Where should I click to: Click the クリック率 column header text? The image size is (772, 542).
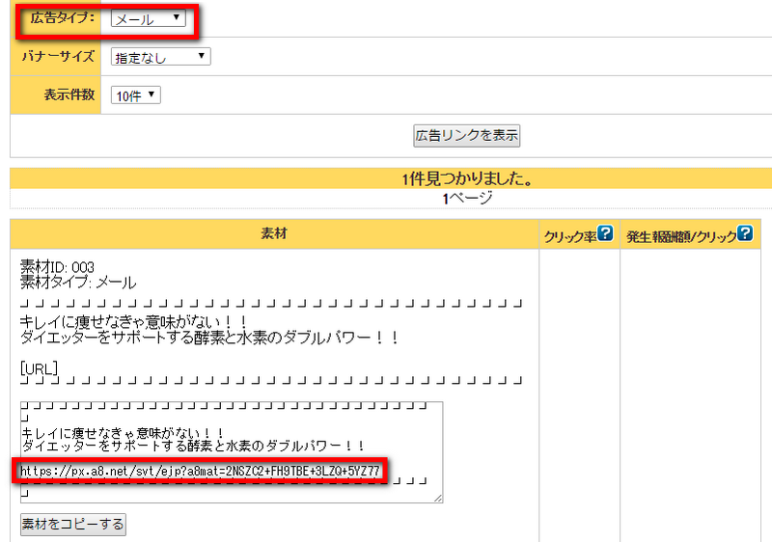coord(570,234)
